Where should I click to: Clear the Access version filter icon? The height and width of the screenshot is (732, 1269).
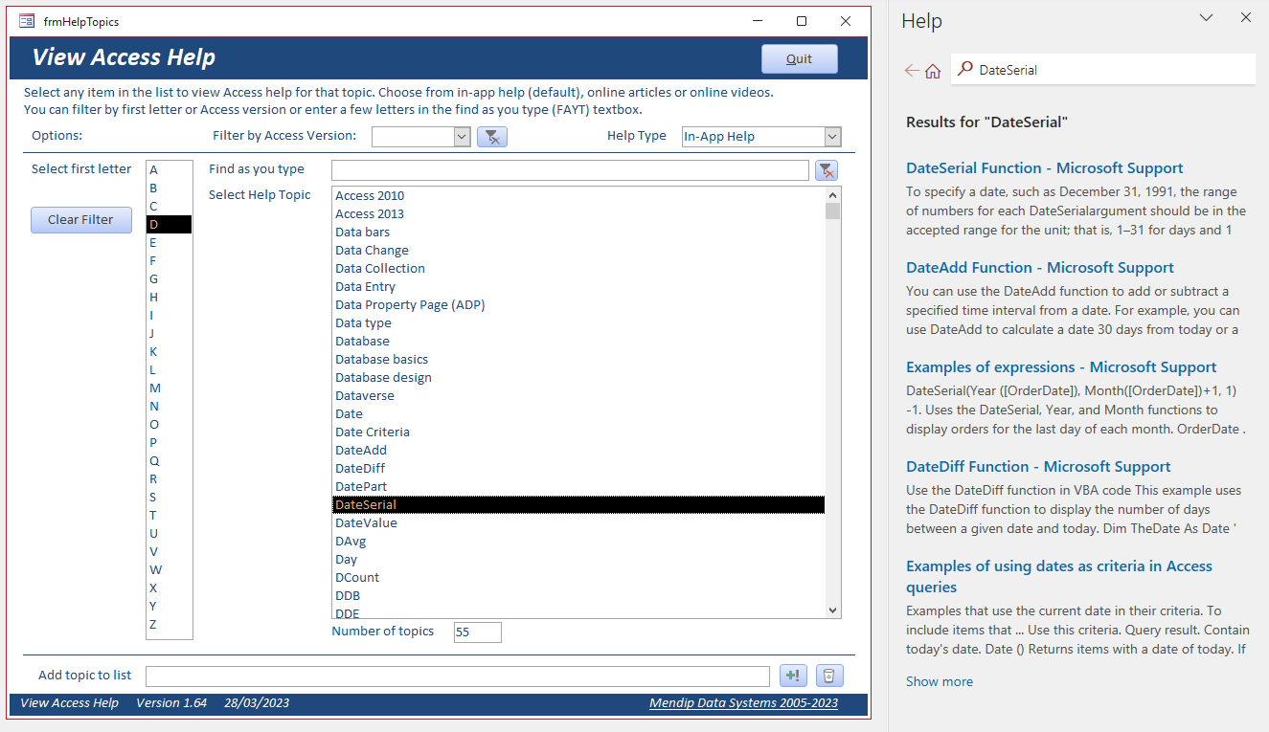pyautogui.click(x=492, y=137)
